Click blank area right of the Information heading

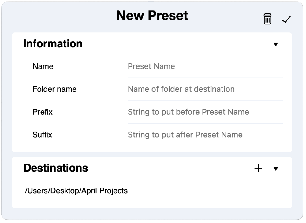click(176, 44)
